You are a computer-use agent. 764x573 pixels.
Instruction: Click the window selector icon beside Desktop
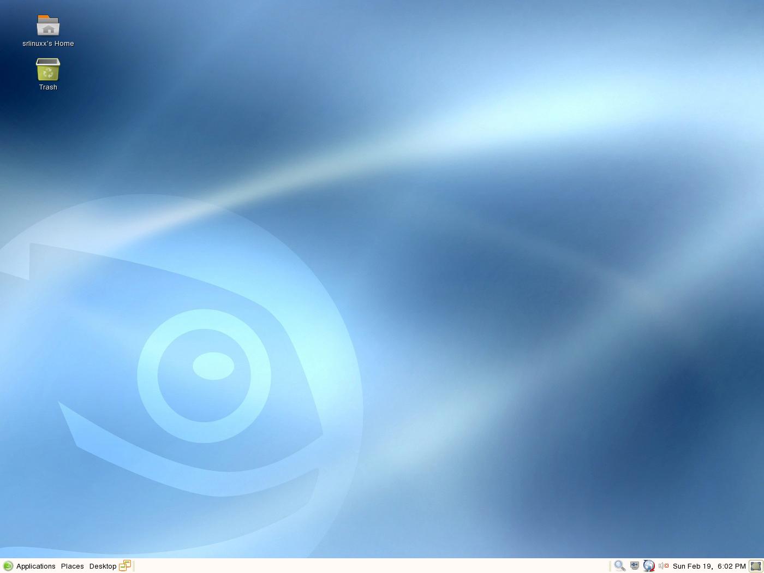click(x=125, y=566)
